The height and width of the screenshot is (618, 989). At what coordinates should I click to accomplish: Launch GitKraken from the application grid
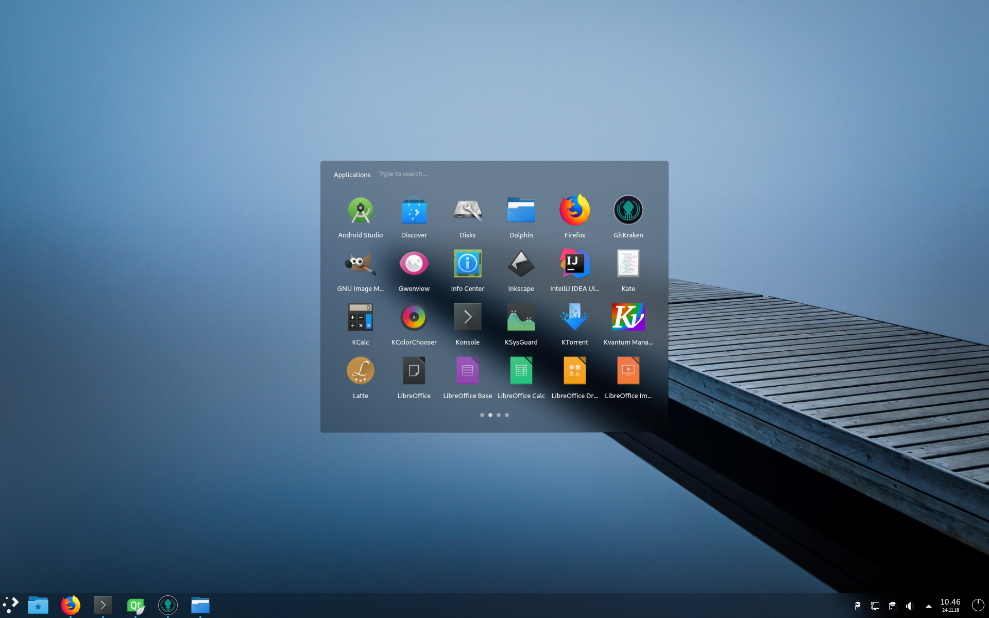[x=628, y=217]
